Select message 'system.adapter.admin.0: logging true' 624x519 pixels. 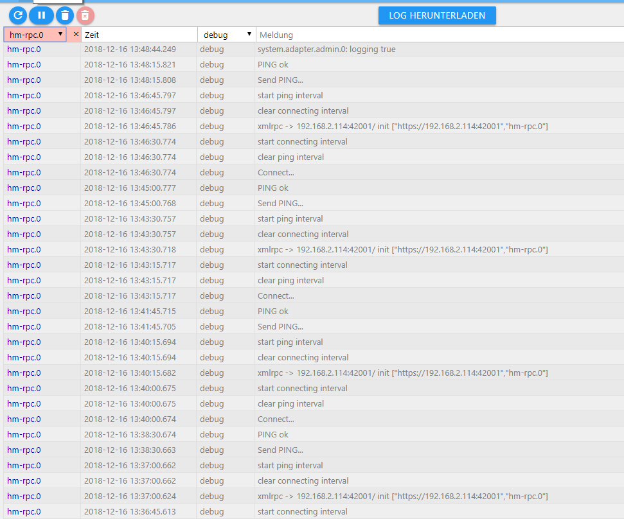[x=326, y=49]
